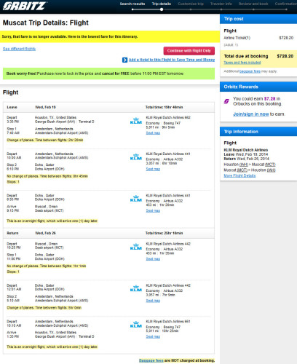Click the KLM logo for Doha to Muscat leg

[136, 199]
